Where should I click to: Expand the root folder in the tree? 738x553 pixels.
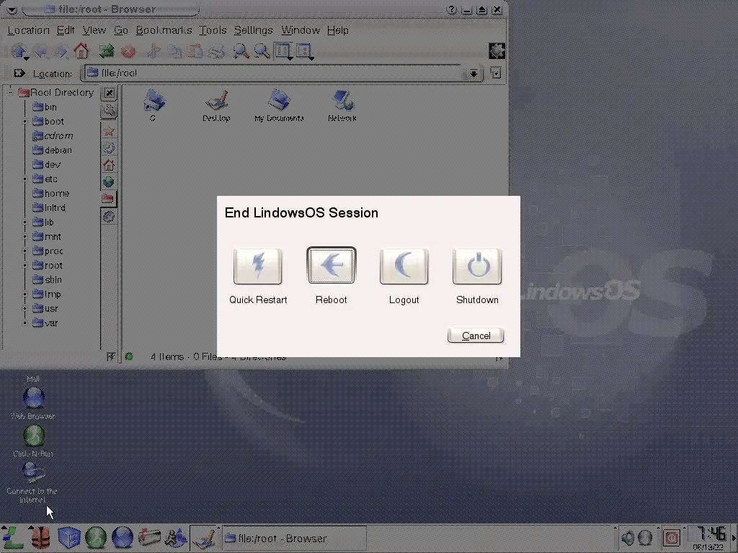[25, 266]
